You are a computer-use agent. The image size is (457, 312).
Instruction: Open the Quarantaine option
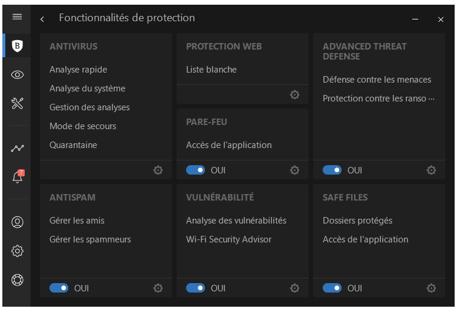click(x=73, y=145)
